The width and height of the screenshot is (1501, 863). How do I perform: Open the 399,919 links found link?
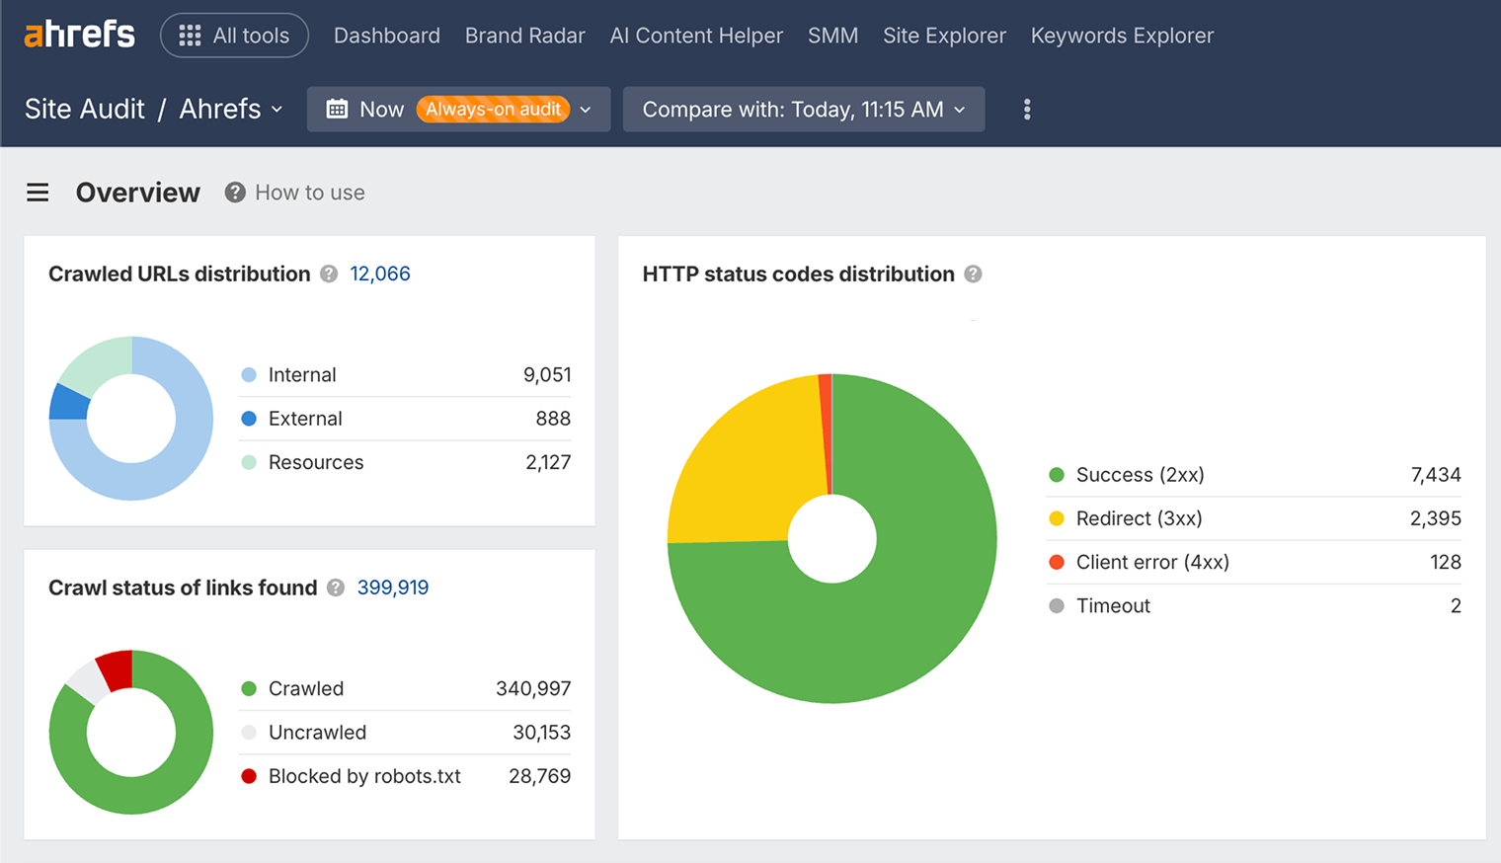392,587
